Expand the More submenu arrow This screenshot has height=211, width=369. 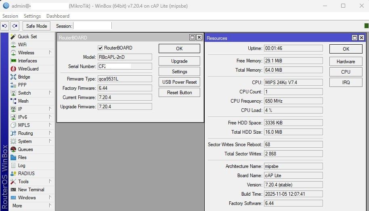pyautogui.click(x=50, y=205)
